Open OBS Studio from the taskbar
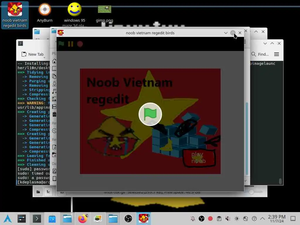 pos(128,219)
